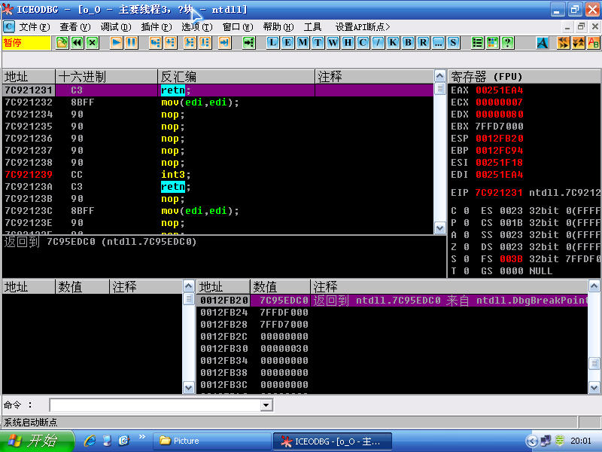
Task: Open the 查看(V) menu
Action: click(x=74, y=27)
